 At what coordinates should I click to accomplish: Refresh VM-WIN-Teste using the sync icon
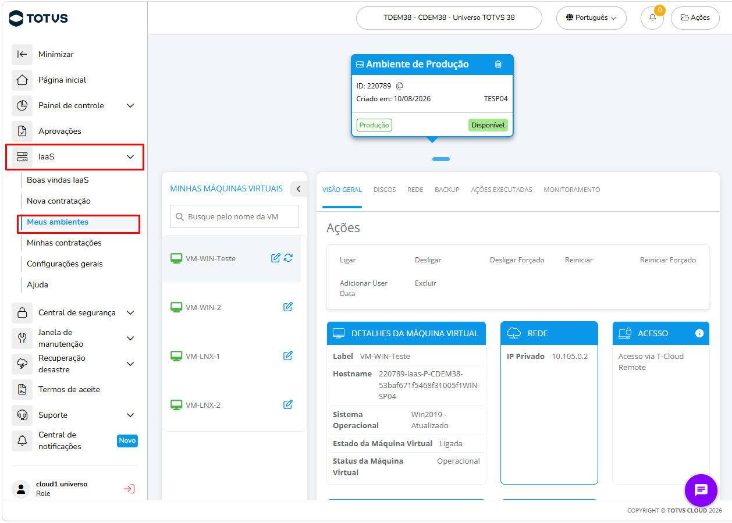click(288, 258)
